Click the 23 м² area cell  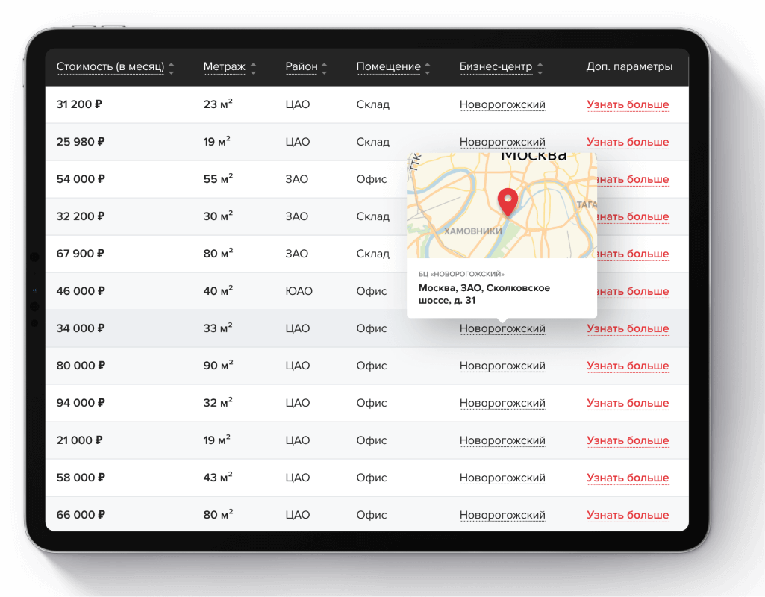[x=218, y=104]
